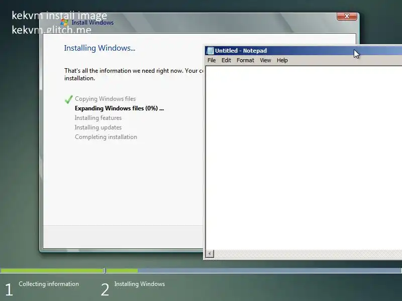
Task: Click the Untitled - Notepad title bar
Action: (x=304, y=51)
